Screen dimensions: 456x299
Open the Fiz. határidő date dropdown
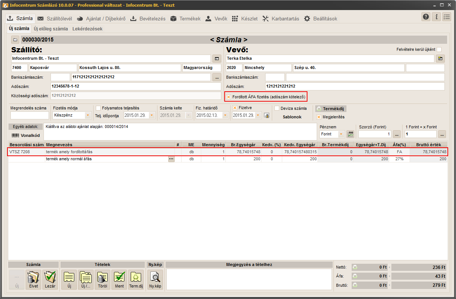(225, 115)
